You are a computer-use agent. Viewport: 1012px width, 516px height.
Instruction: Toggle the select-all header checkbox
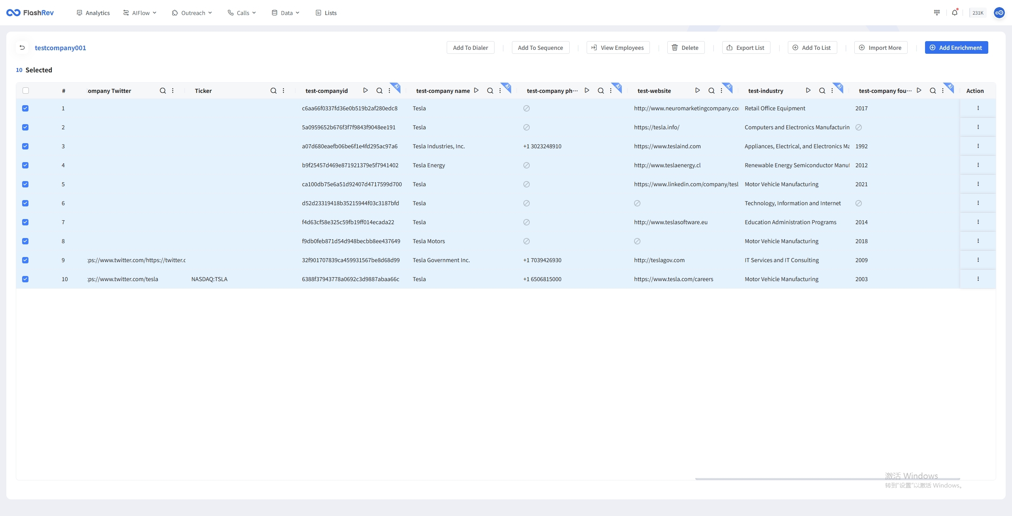coord(26,91)
